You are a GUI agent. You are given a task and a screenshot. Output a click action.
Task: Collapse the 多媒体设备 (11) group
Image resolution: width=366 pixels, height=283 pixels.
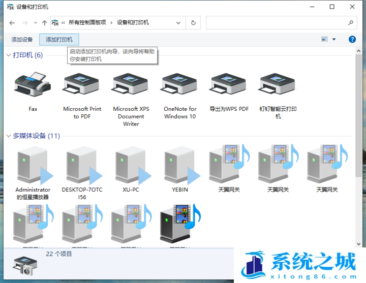tap(9, 136)
